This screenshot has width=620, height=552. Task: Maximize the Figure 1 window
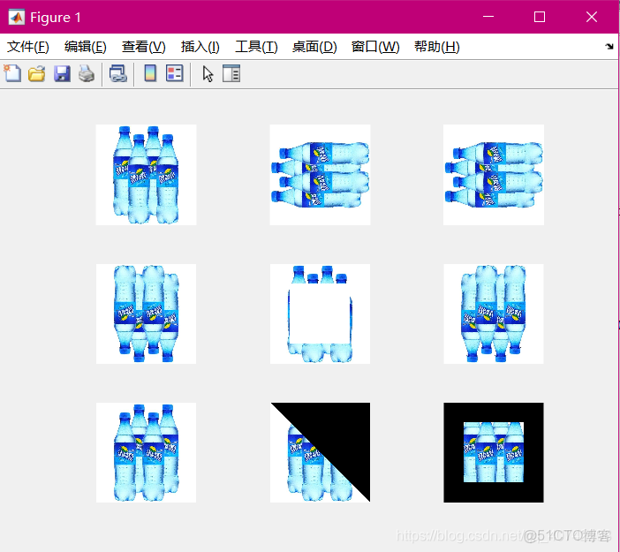tap(540, 17)
